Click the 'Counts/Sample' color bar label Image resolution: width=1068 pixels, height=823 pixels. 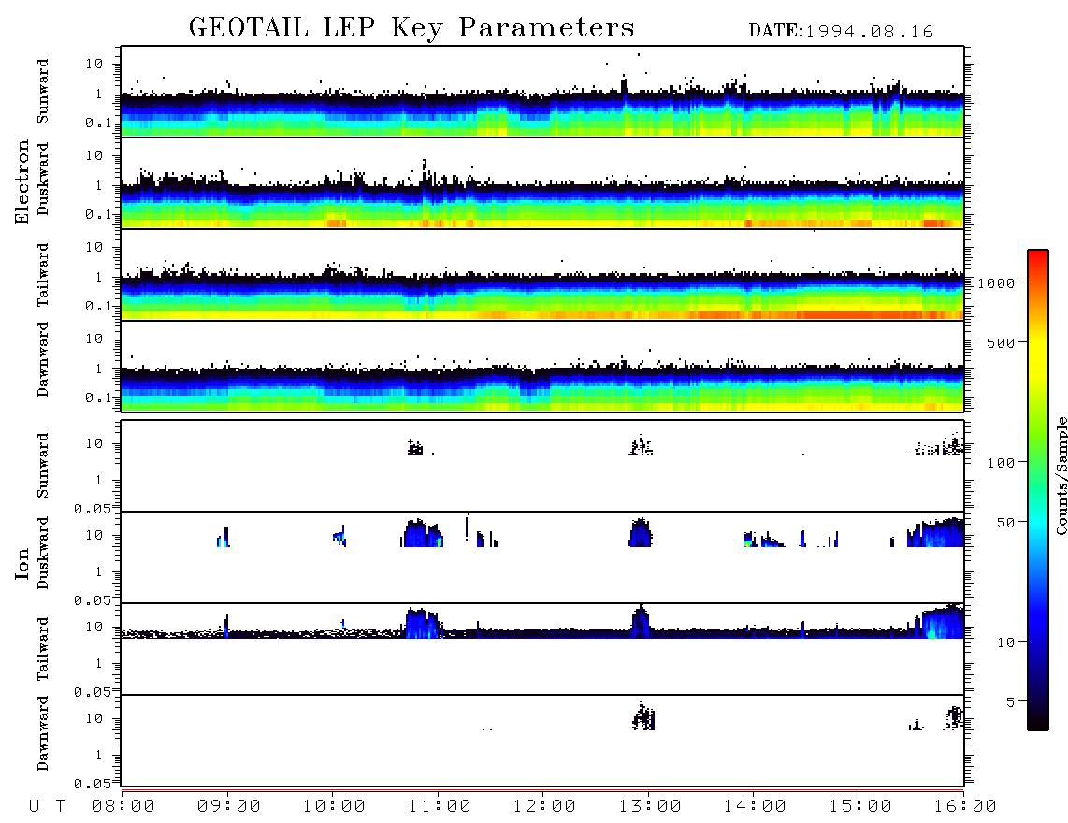1061,475
